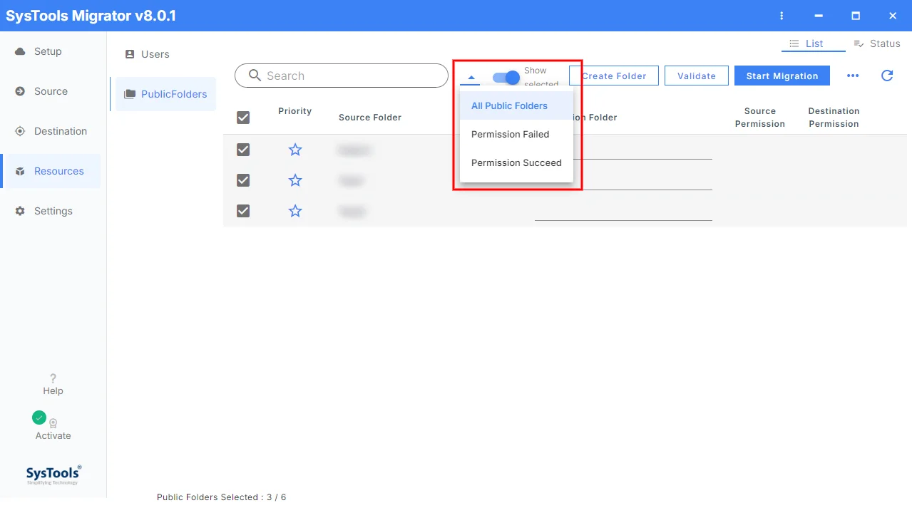Click the Destination target icon in sidebar
This screenshot has height=513, width=912.
pos(20,131)
